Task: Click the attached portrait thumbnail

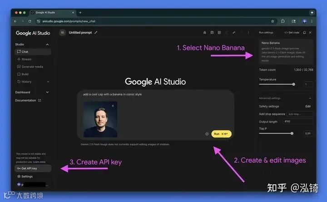Action: [100, 119]
